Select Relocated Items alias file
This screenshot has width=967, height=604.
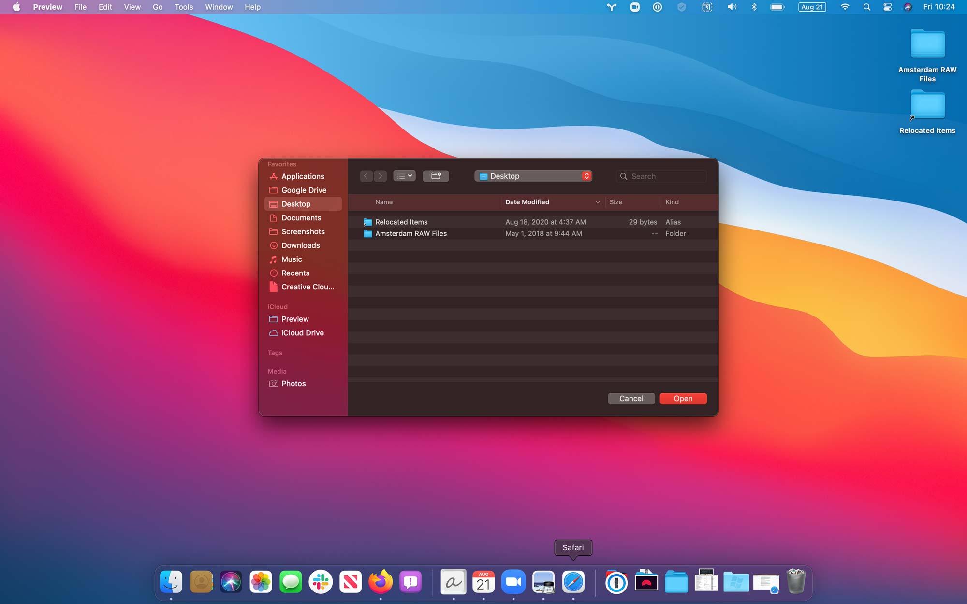click(x=401, y=221)
